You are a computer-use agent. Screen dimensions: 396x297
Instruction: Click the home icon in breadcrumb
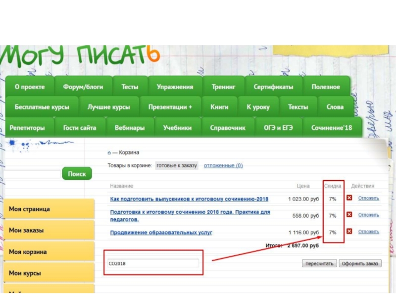(x=109, y=153)
